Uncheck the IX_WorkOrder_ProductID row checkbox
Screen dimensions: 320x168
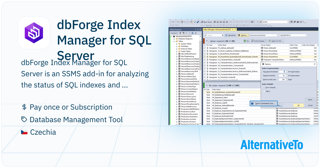point(205,77)
